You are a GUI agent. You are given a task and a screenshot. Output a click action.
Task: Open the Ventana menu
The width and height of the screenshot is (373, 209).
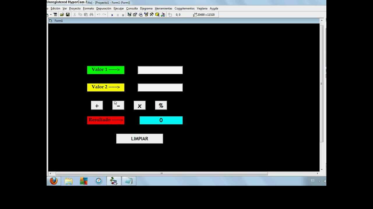click(x=202, y=8)
